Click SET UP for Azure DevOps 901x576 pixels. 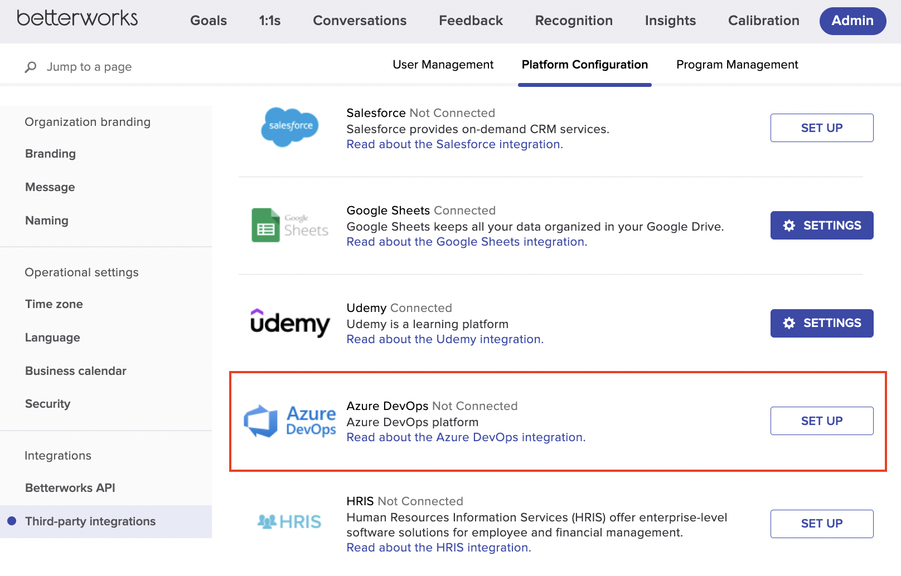click(x=822, y=421)
